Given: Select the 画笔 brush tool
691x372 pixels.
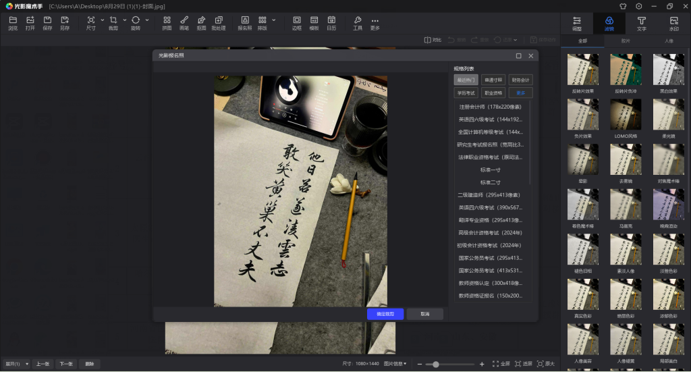Looking at the screenshot, I should [x=184, y=23].
